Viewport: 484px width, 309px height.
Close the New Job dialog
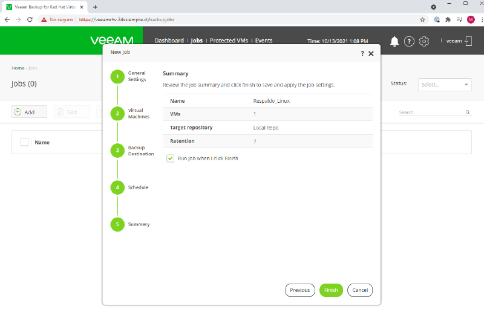(x=371, y=54)
